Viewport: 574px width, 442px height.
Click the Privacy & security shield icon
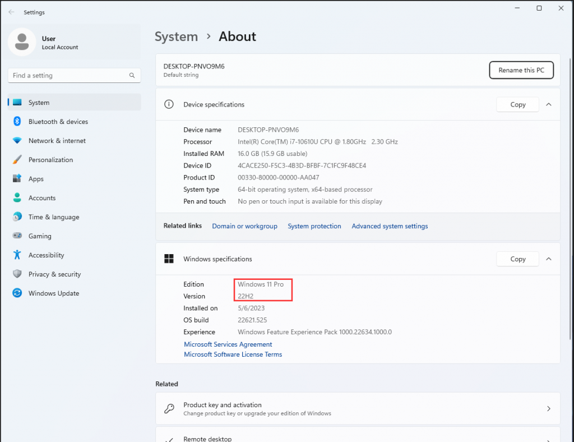17,274
